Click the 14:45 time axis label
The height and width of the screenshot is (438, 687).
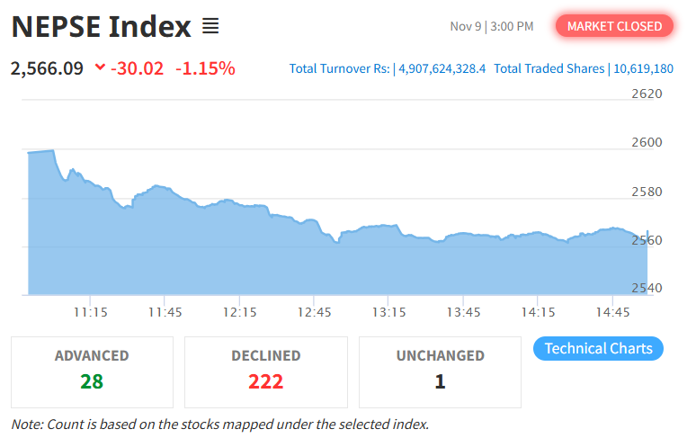[x=612, y=312]
